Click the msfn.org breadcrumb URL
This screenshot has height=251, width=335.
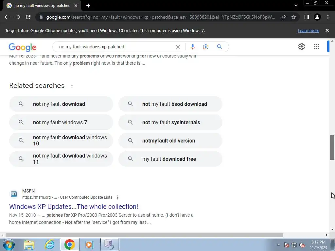click(67, 197)
